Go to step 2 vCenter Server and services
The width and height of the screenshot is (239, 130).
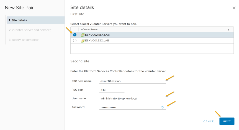[x=30, y=30]
